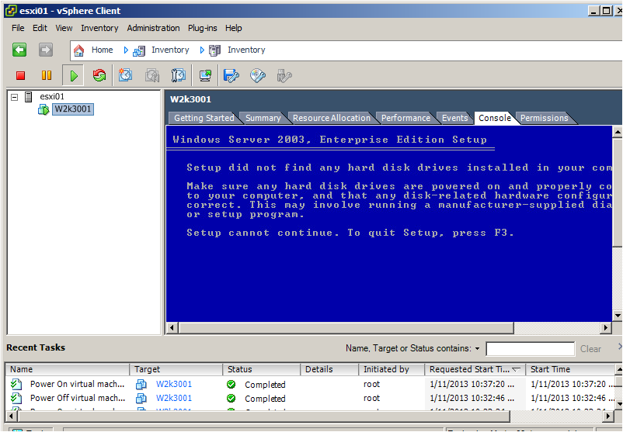Open the Administration menu
Viewport: 623px width, 432px height.
153,28
